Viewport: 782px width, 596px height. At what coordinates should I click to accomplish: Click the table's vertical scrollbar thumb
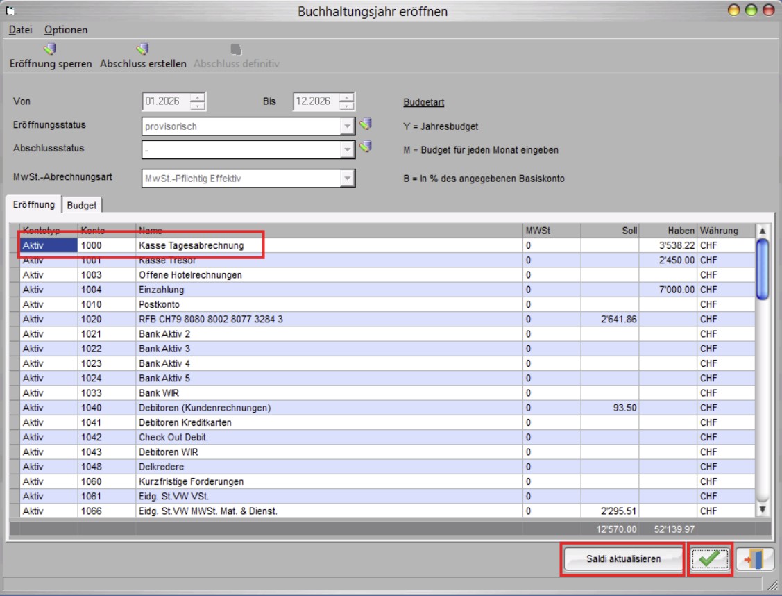tap(762, 267)
